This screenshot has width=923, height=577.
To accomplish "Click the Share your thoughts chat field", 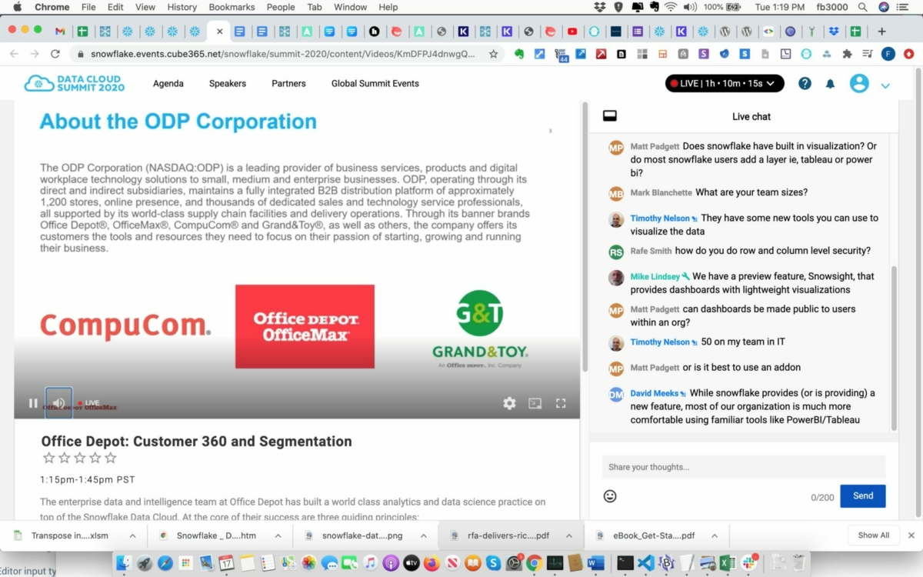I will point(742,466).
